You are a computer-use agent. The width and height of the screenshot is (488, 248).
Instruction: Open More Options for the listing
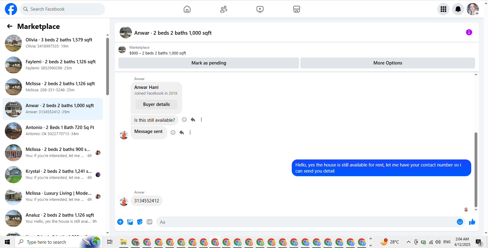tap(388, 63)
